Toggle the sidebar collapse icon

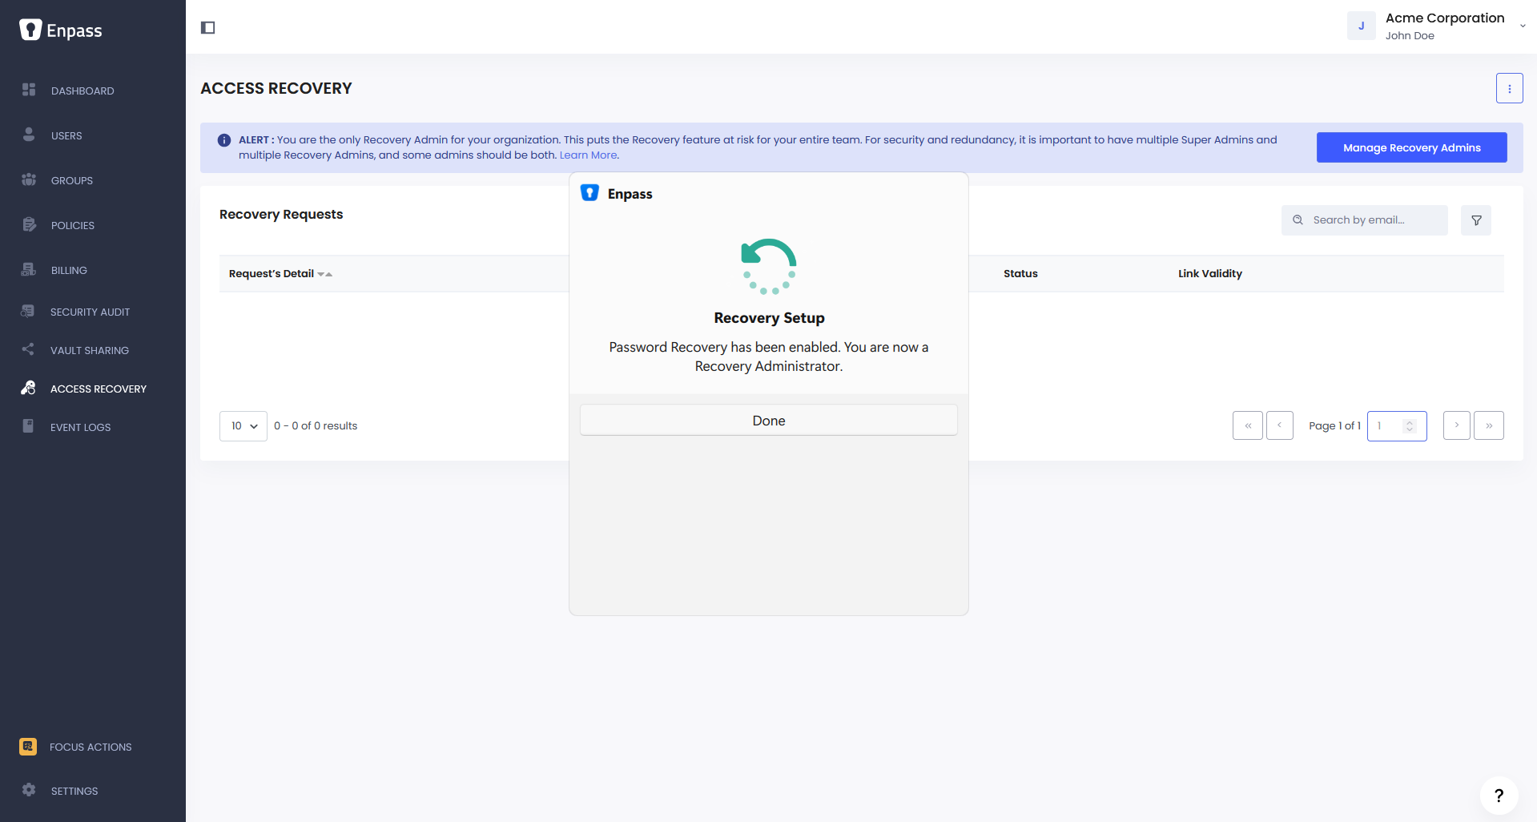tap(208, 28)
